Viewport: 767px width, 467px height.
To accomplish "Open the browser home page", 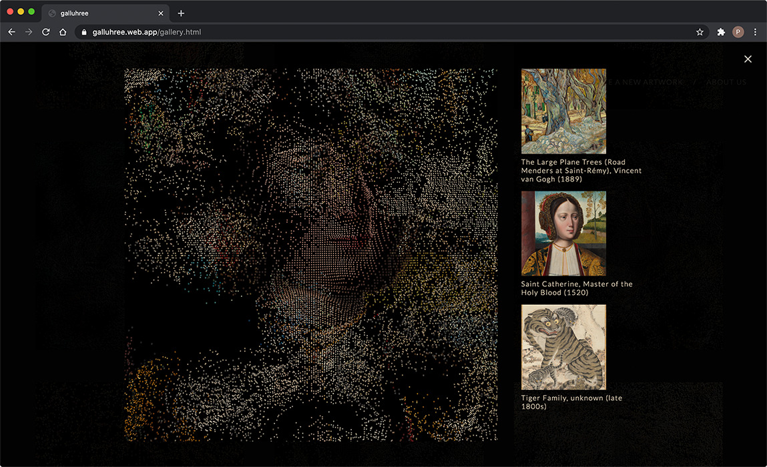I will (x=63, y=32).
